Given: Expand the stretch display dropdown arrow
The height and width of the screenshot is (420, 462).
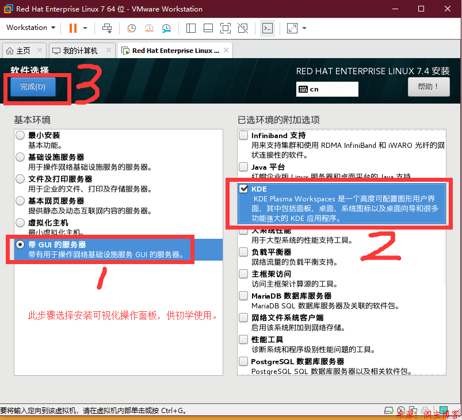Looking at the screenshot, I should tap(304, 28).
